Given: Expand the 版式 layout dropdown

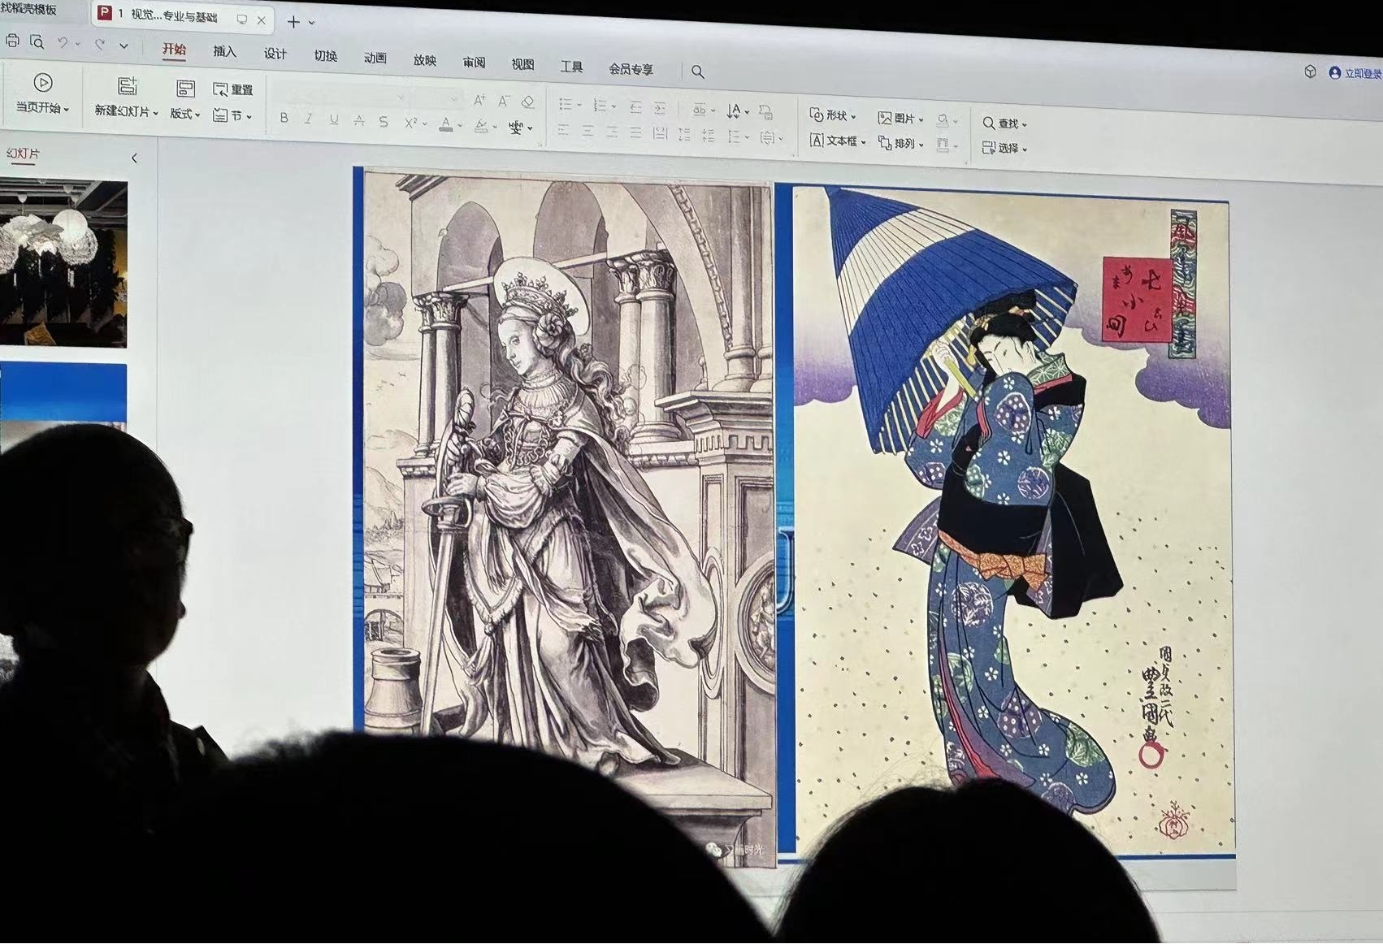Looking at the screenshot, I should tap(197, 115).
